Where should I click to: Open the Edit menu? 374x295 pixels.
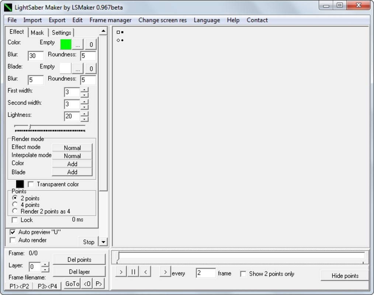[77, 20]
